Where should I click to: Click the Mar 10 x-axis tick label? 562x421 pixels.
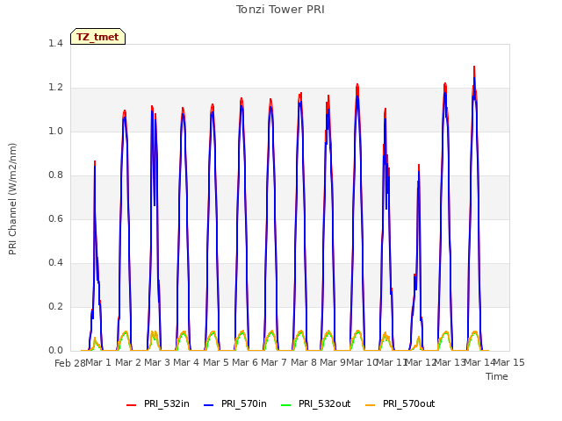point(362,362)
